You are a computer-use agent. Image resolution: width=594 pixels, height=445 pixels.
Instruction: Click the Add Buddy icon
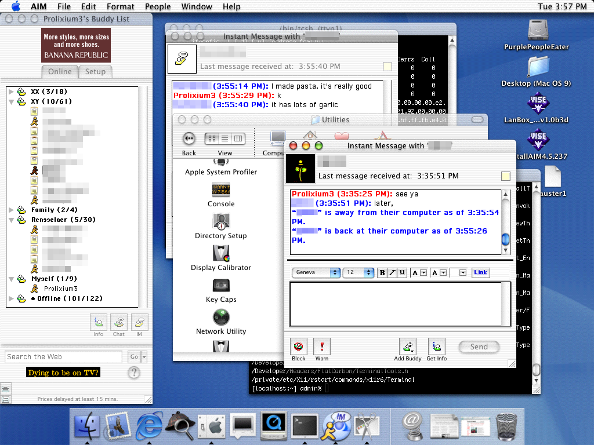[x=408, y=346]
